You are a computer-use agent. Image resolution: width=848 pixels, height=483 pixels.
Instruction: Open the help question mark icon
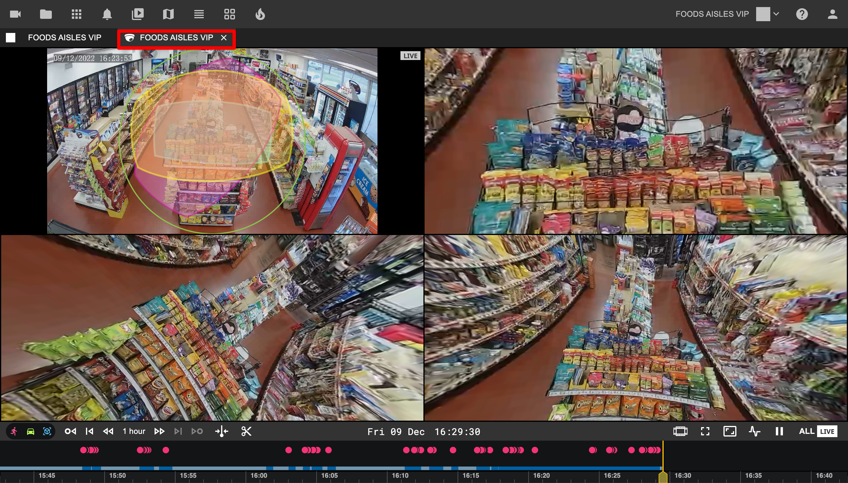point(801,14)
